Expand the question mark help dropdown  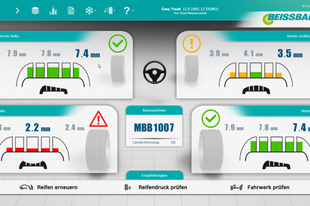point(128,10)
